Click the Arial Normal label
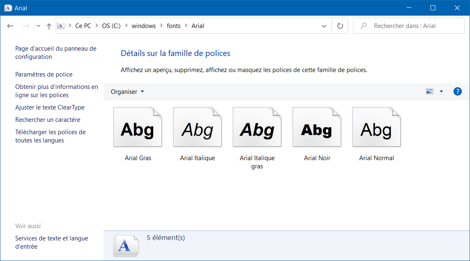Viewport: 470px width, 261px height. pos(376,158)
